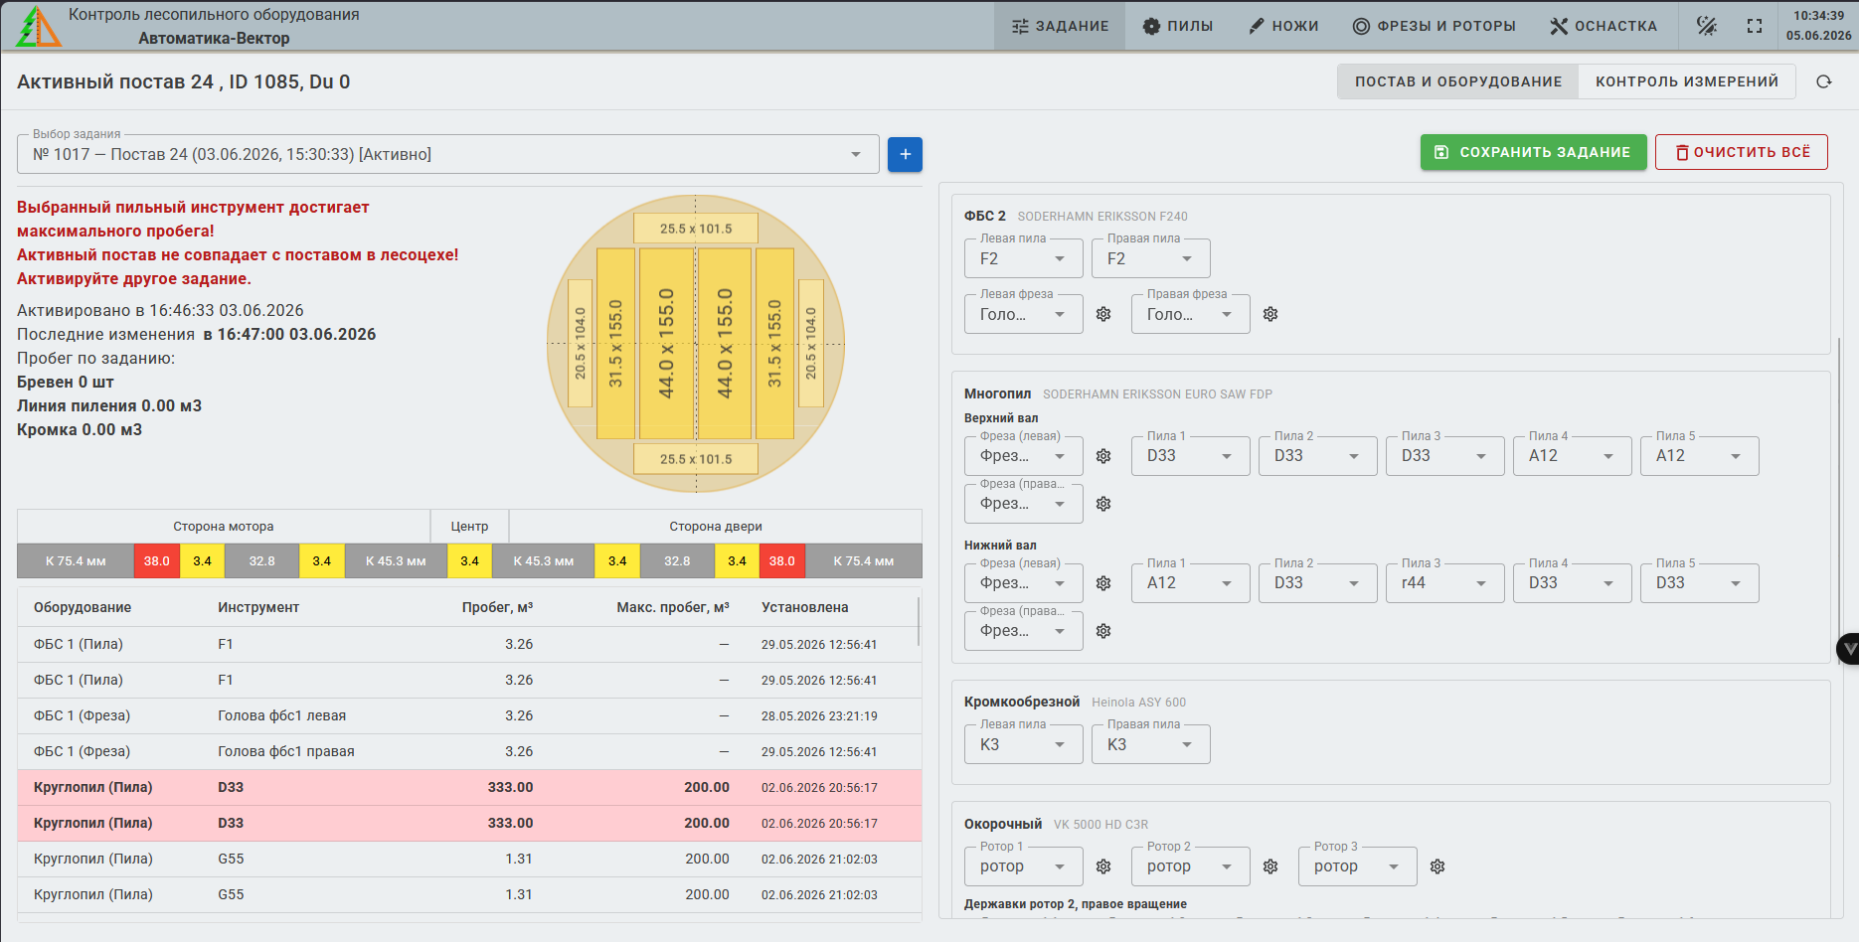
Task: Open the ПИЛЫ tab
Action: coord(1178,26)
